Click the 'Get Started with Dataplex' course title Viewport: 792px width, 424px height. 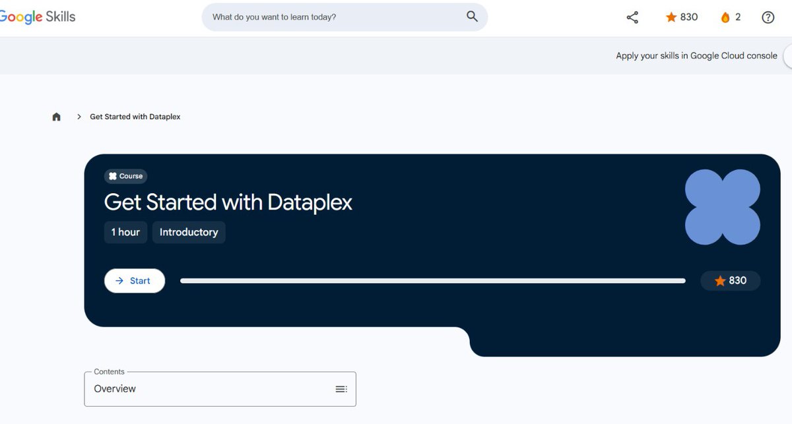pyautogui.click(x=228, y=202)
